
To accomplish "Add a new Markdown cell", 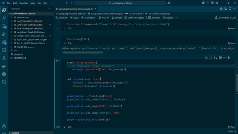I will [88, 17].
